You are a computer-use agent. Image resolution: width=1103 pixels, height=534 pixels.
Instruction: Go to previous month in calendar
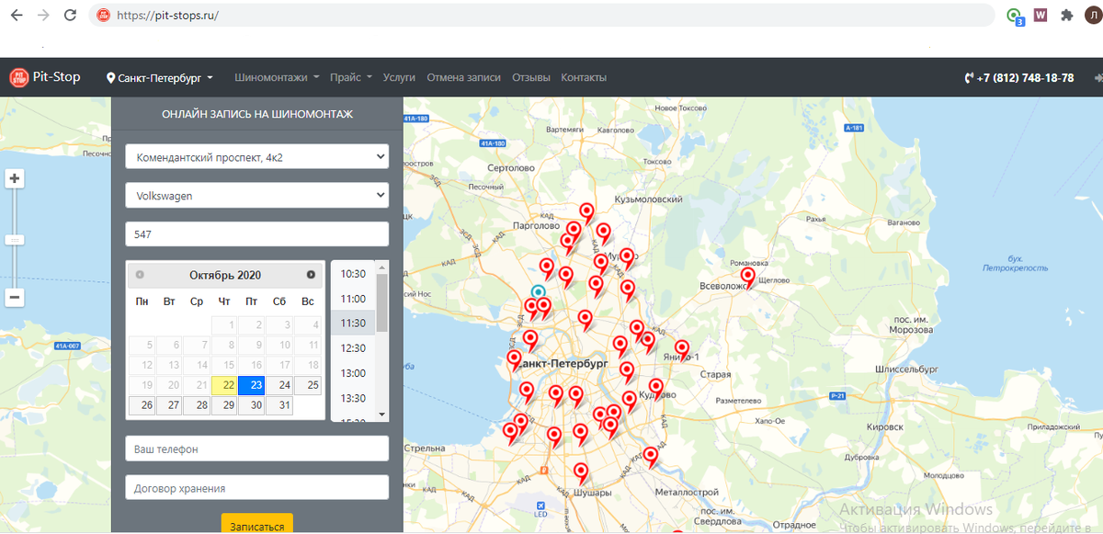(x=140, y=275)
